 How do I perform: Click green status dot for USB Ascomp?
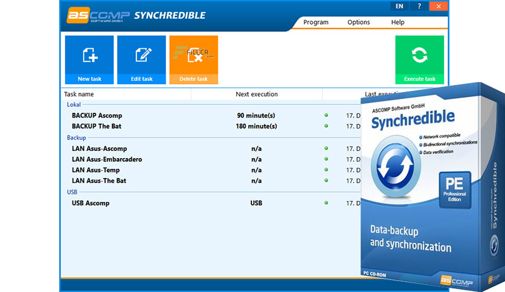point(326,203)
